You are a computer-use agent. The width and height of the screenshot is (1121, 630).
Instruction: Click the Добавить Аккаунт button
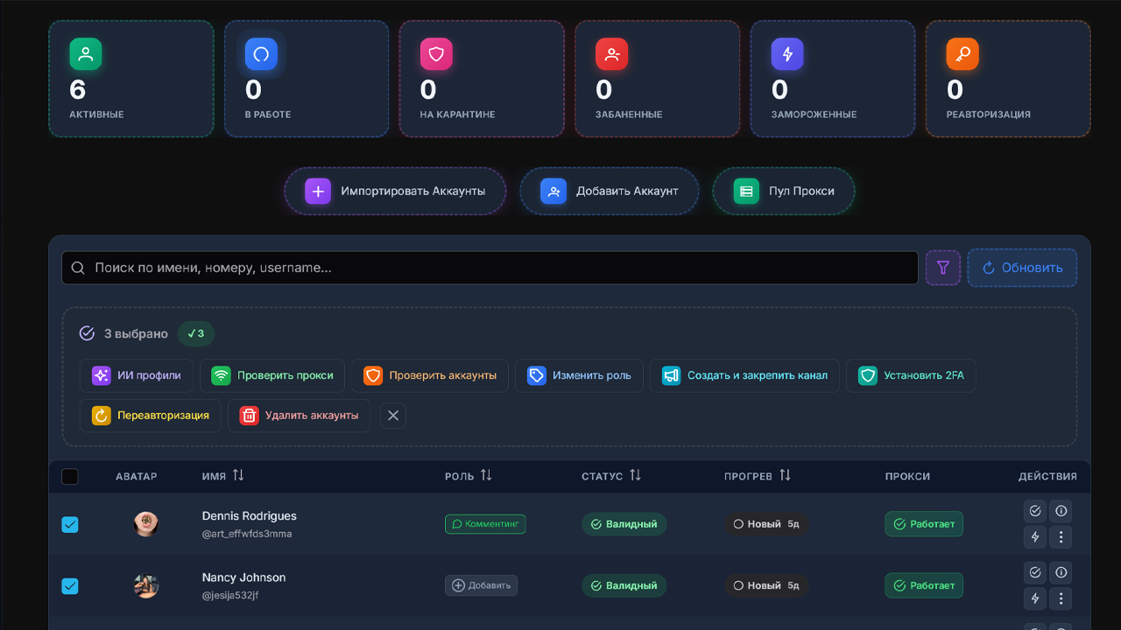[x=610, y=191]
